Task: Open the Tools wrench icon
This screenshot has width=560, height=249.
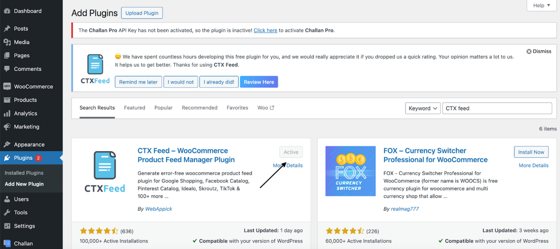Action: (x=7, y=212)
